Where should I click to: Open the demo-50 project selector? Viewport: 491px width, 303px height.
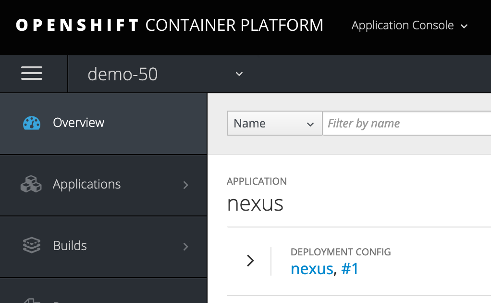pos(165,74)
